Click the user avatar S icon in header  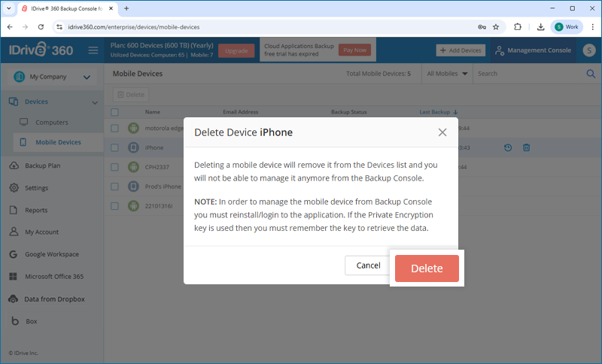tap(589, 50)
